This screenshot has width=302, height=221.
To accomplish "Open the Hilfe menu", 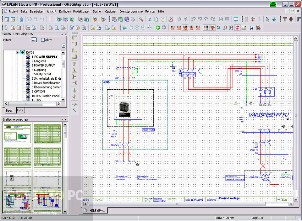I will click(x=161, y=12).
